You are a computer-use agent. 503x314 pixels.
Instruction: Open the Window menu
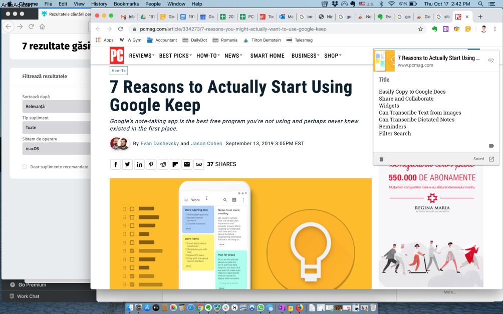tap(176, 4)
